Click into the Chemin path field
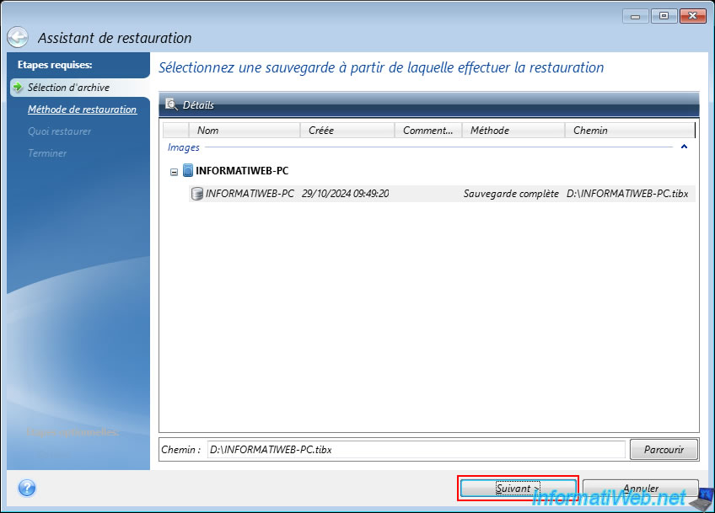This screenshot has width=715, height=513. (413, 450)
